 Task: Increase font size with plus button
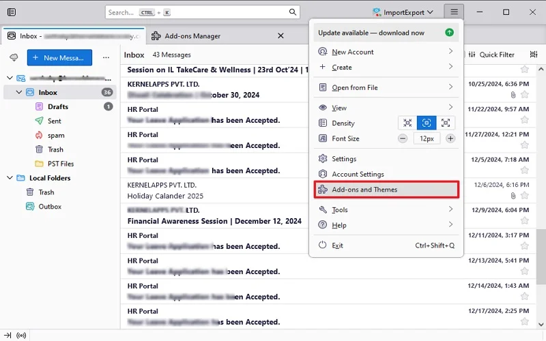pyautogui.click(x=450, y=138)
